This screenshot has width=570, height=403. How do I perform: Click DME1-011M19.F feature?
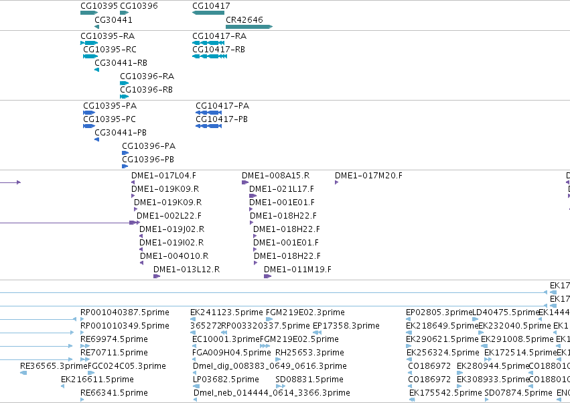point(267,276)
